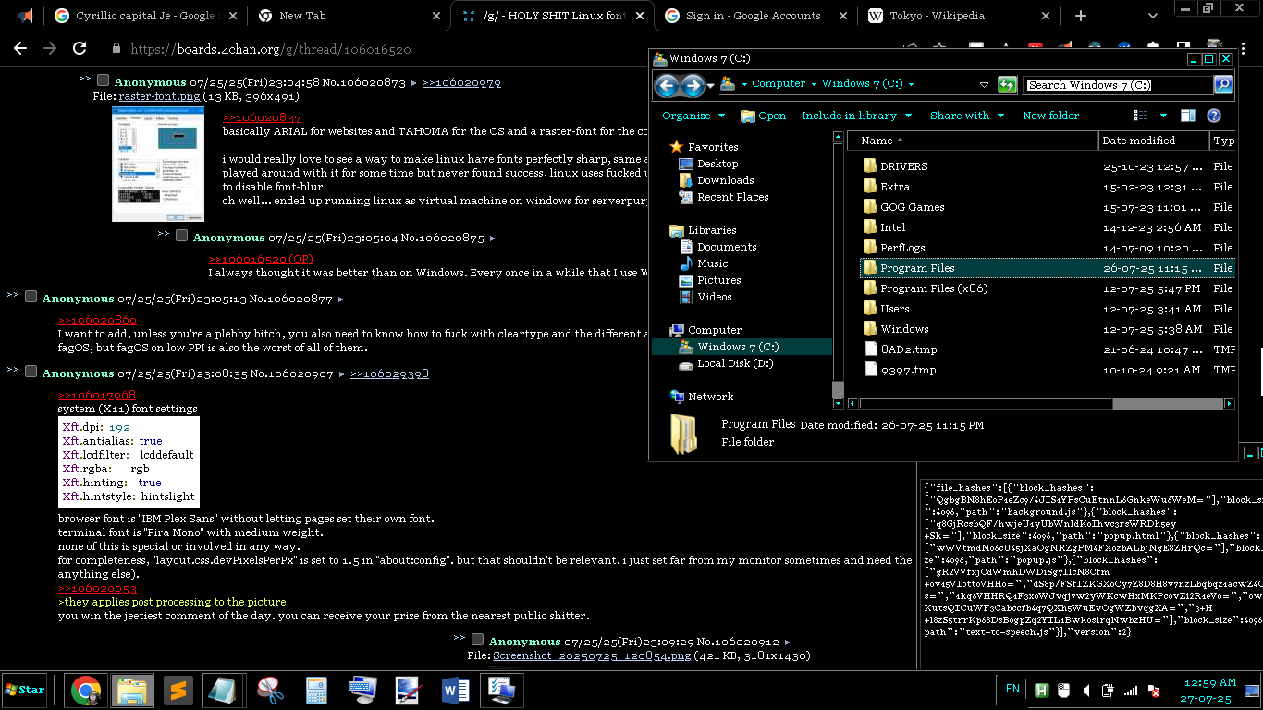Open a new browser tab with plus

coord(1081,16)
